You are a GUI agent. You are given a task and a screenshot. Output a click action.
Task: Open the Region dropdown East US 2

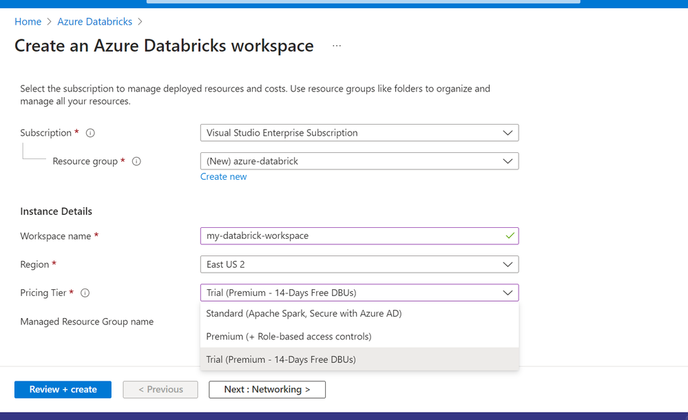pos(359,264)
